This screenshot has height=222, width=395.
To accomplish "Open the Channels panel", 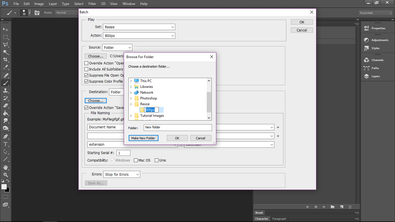I will click(x=377, y=60).
